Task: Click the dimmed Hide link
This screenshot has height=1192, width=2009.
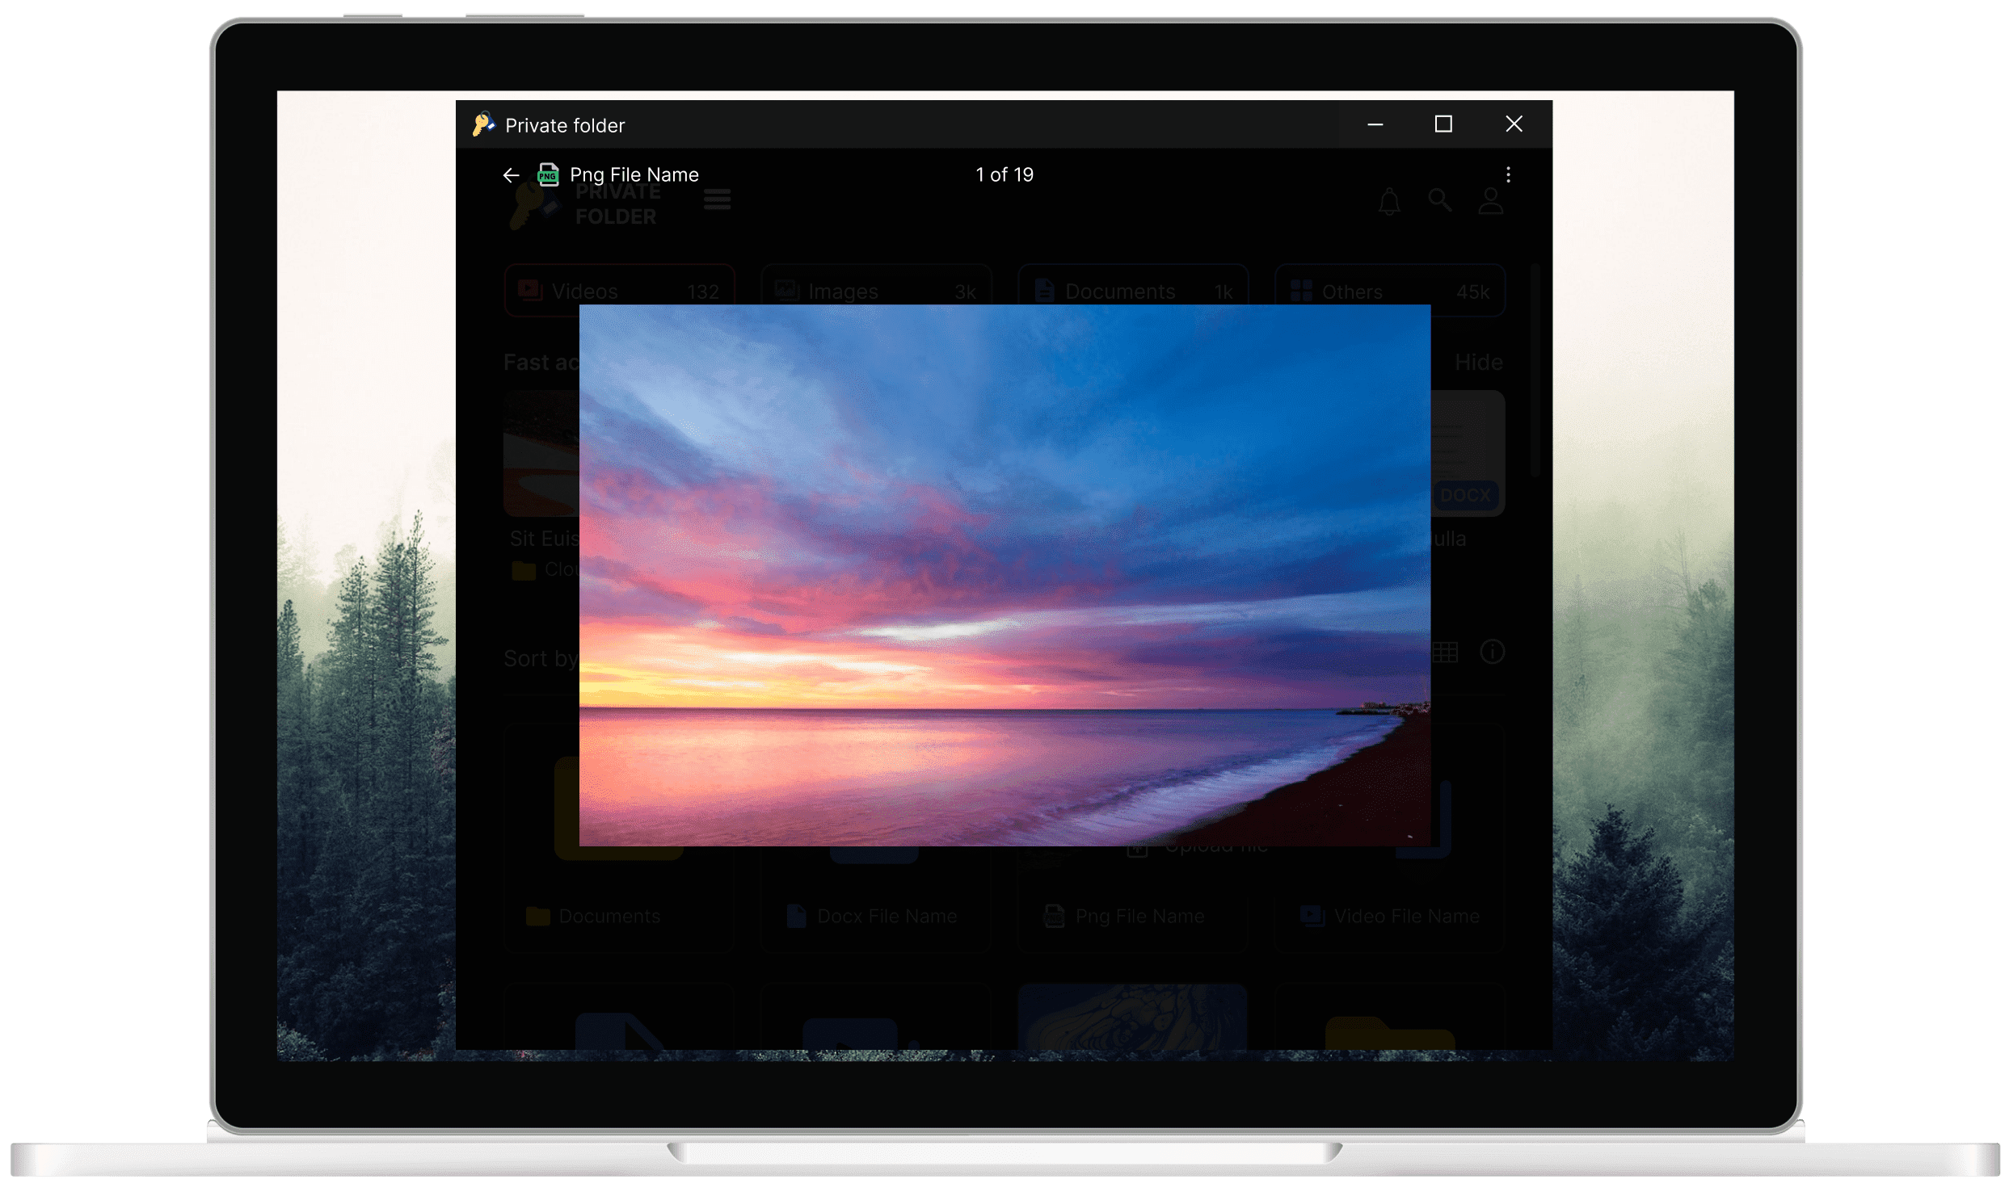Action: coord(1479,363)
